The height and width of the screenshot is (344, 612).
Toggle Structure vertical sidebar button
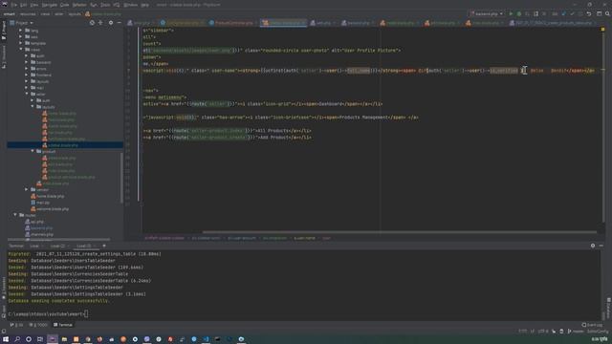coord(4,56)
